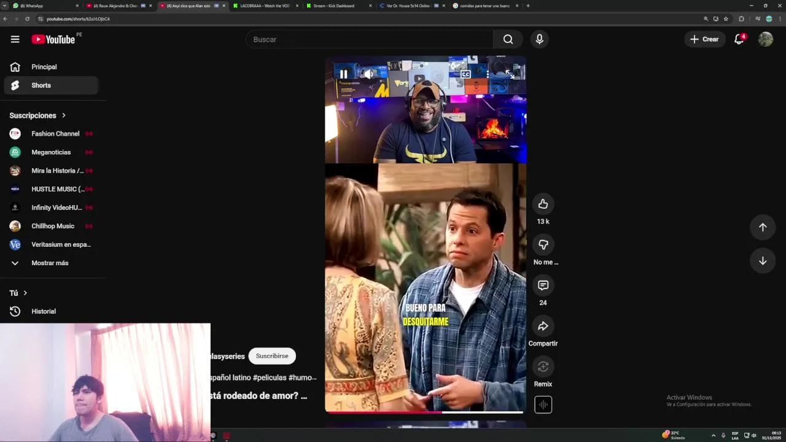Switch to comidas para tener una buena tab
The height and width of the screenshot is (442, 786).
click(x=485, y=6)
